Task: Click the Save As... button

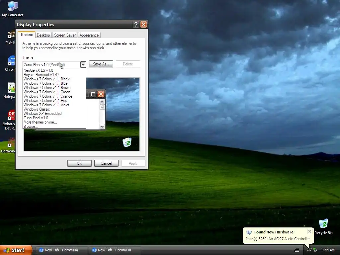Action: point(101,64)
